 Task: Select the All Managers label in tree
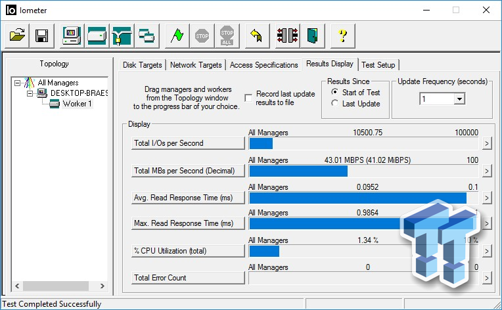coord(58,83)
